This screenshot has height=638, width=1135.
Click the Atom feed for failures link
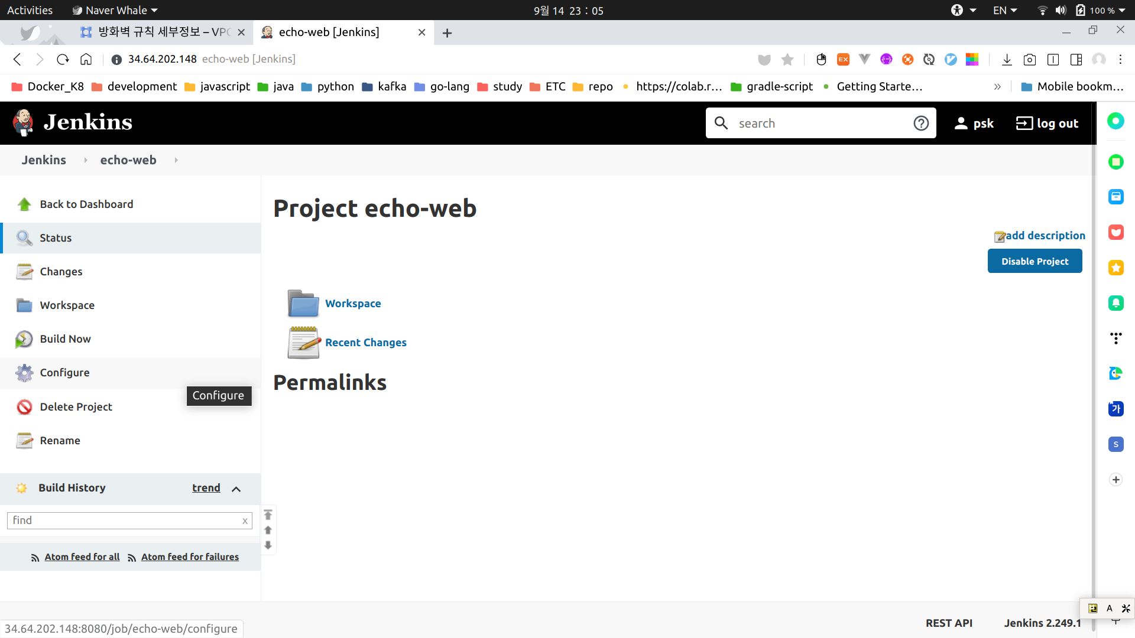click(x=190, y=557)
